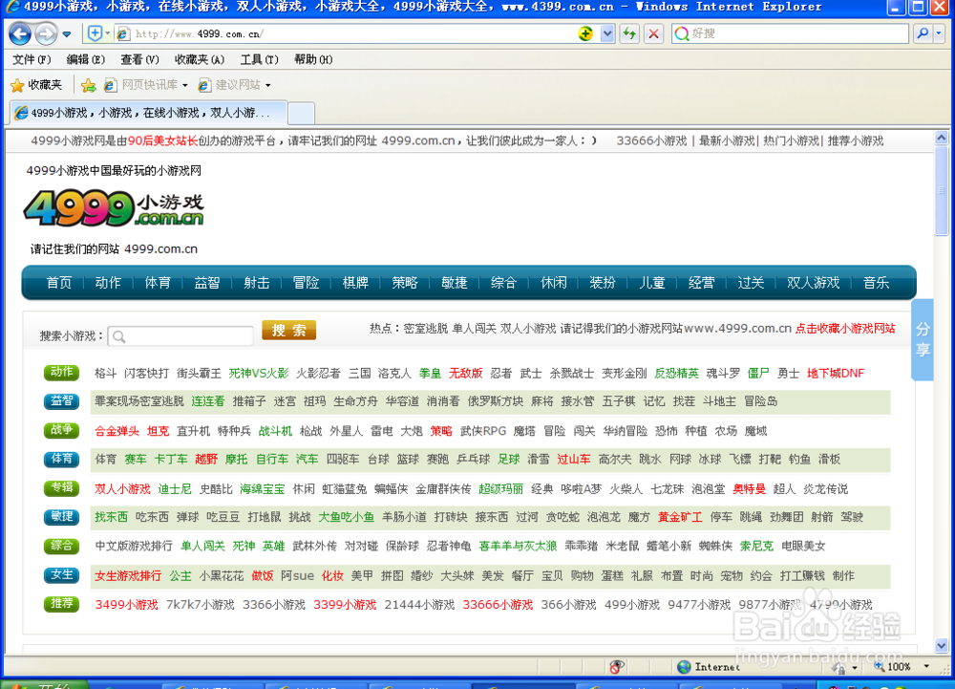Click the browser Forward arrow button
The image size is (955, 689).
point(46,33)
